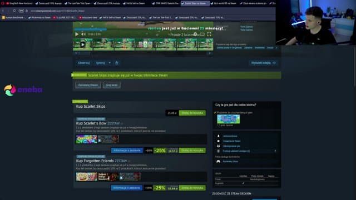Click the eneba logo overlay
The height and width of the screenshot is (200, 356).
pos(23,90)
